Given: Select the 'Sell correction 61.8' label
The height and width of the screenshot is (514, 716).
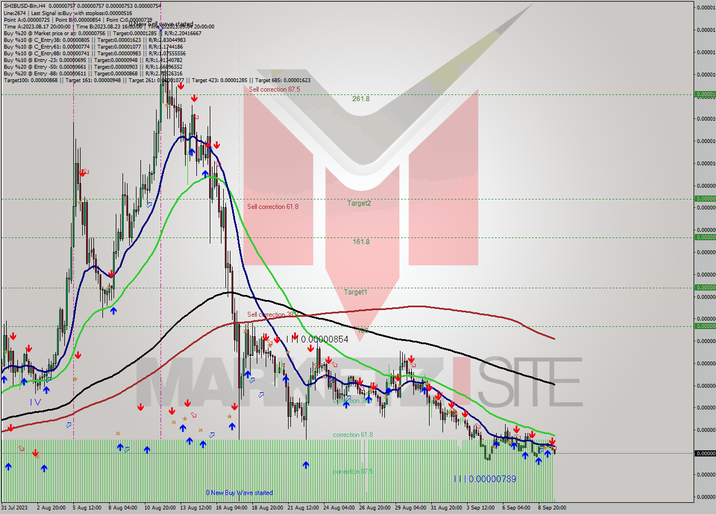Looking at the screenshot, I should 273,207.
